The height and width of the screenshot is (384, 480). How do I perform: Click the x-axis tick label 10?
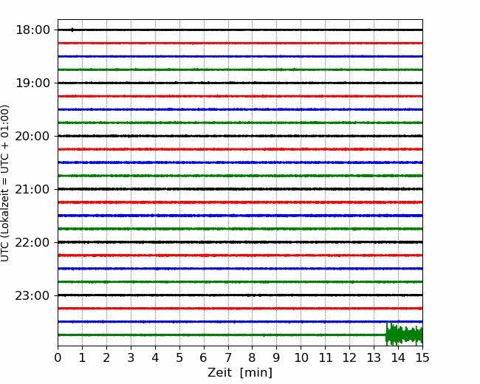click(301, 357)
